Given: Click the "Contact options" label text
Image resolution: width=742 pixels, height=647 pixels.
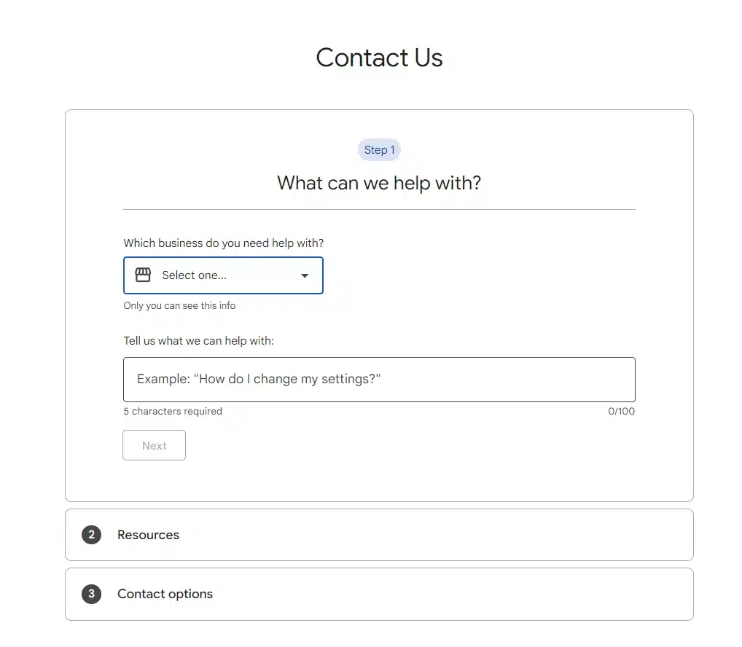Looking at the screenshot, I should click(165, 594).
